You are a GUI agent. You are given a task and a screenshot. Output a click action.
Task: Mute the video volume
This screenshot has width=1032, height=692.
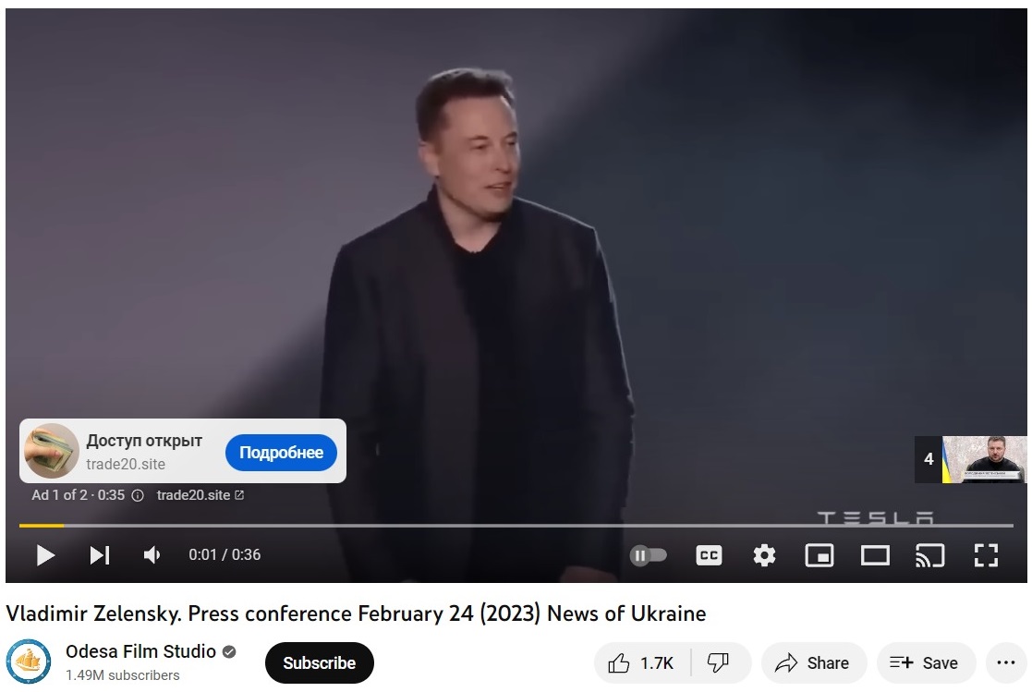pyautogui.click(x=152, y=555)
